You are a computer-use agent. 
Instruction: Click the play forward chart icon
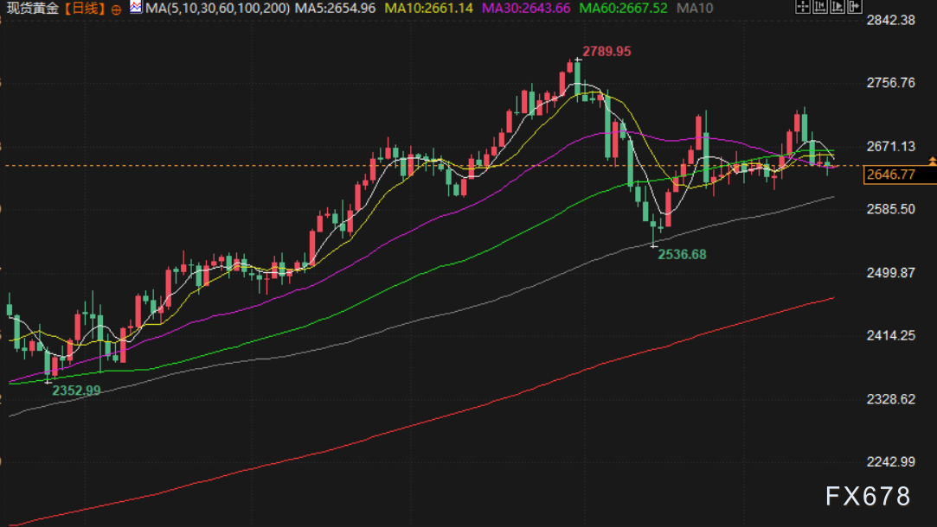coord(838,7)
